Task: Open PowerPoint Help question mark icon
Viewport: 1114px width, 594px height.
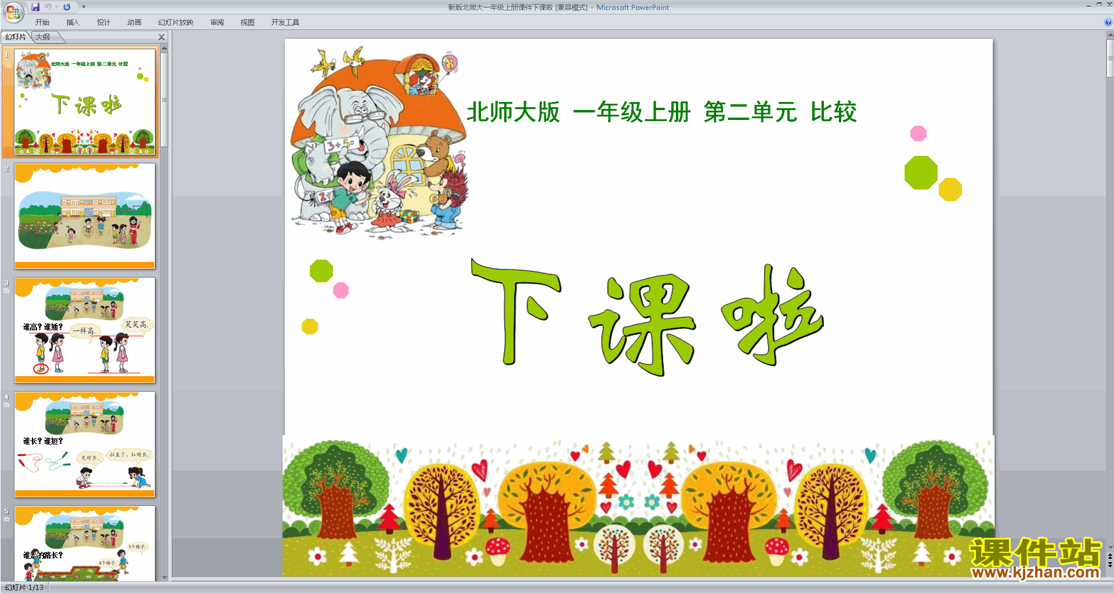Action: point(1108,22)
